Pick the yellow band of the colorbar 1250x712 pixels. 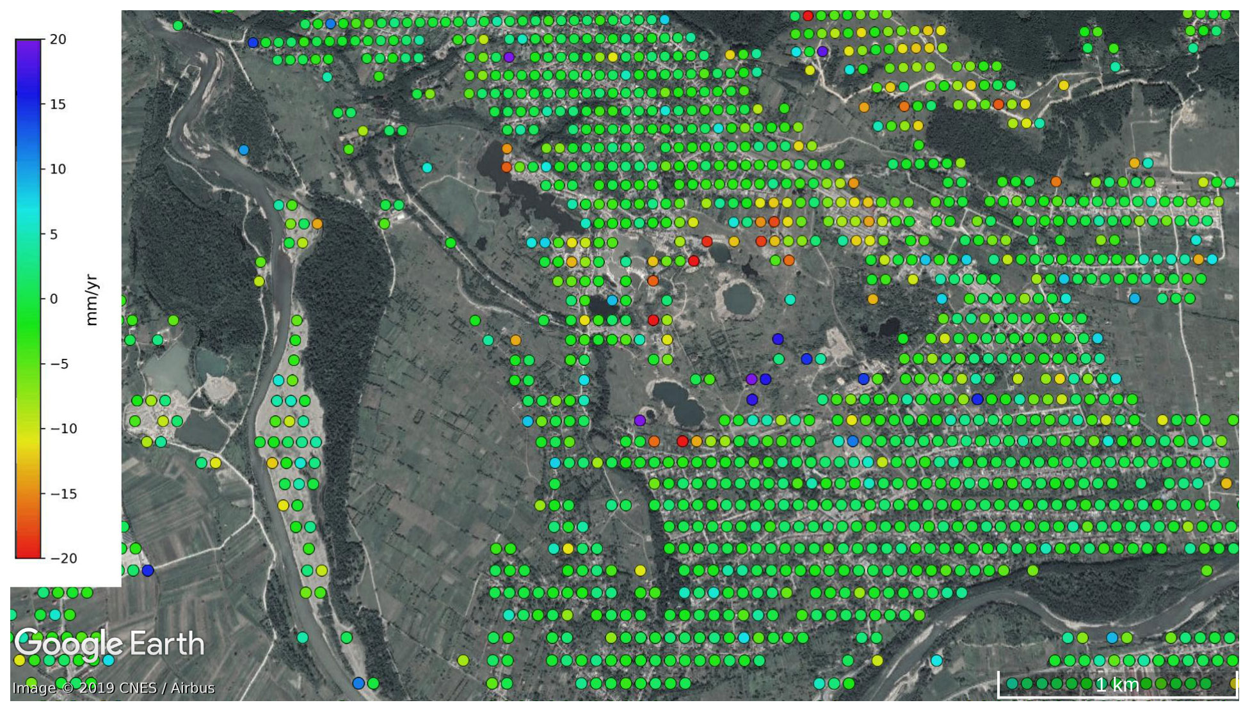tap(28, 441)
